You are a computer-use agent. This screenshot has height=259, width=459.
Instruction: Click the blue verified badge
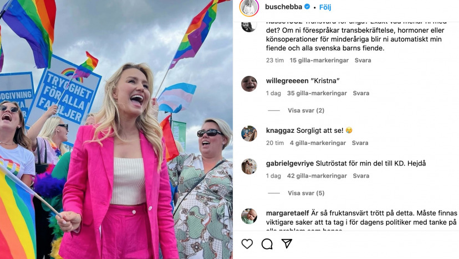point(307,7)
